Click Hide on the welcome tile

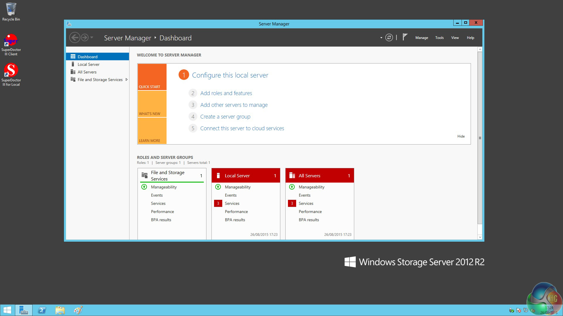(461, 136)
